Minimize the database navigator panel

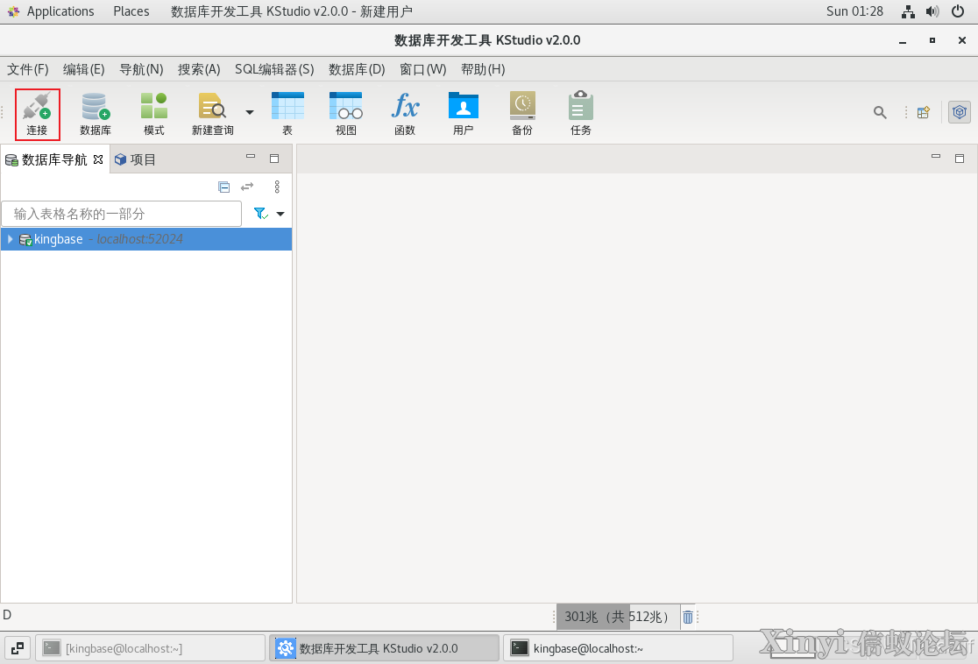(x=251, y=157)
